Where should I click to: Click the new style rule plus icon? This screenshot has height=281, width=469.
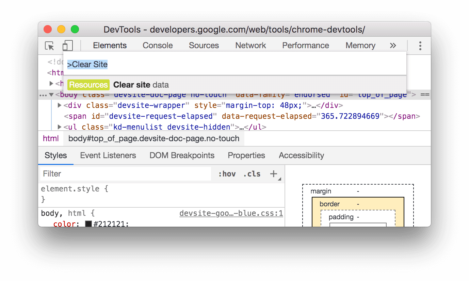tap(274, 173)
